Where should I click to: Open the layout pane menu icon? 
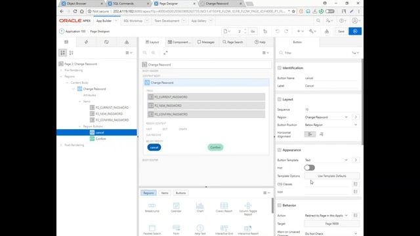point(266,52)
